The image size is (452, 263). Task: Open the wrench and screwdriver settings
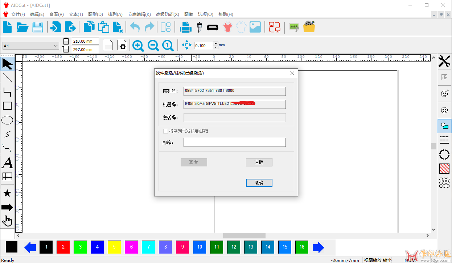444,61
